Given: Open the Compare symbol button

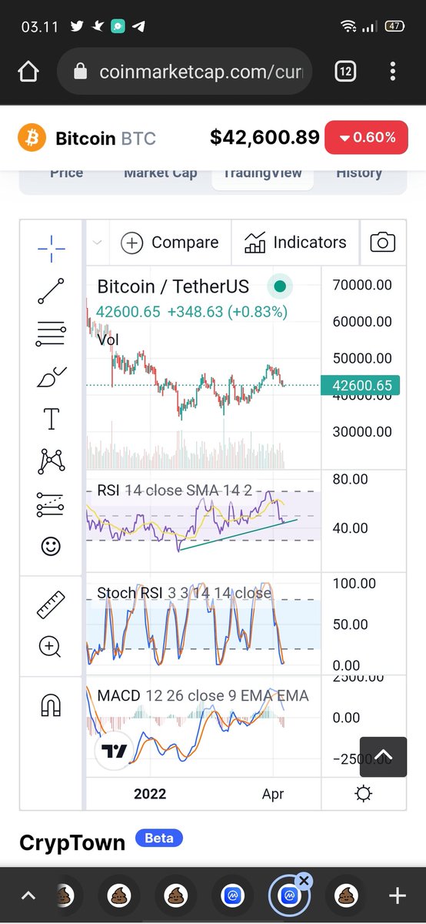Looking at the screenshot, I should coord(171,243).
